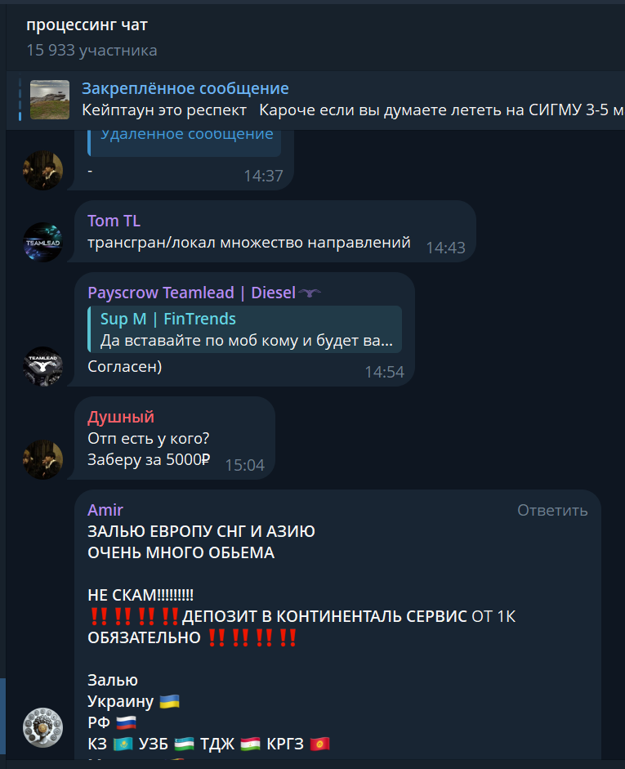
Task: Click the bird emoji status after Diesel
Action: 310,293
